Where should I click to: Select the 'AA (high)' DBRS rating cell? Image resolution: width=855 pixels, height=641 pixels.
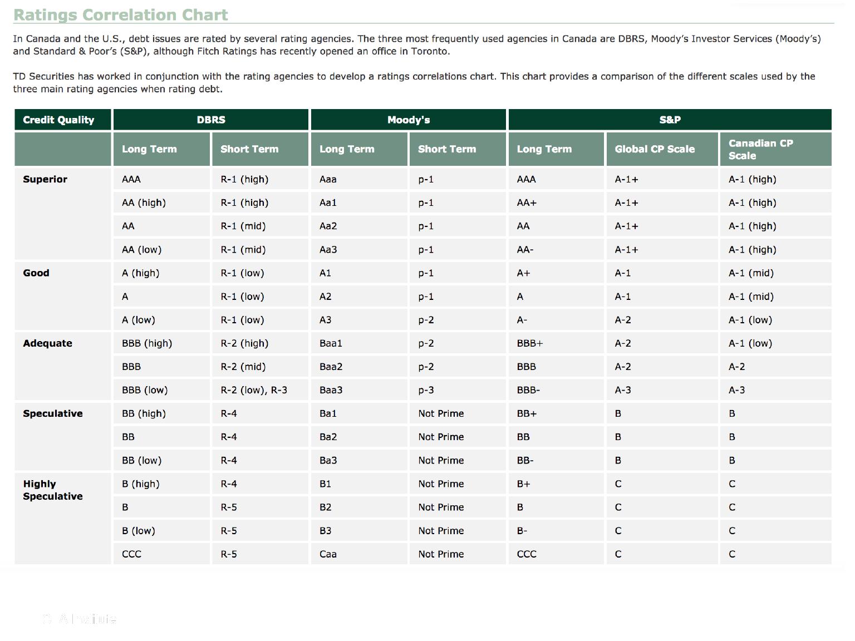pos(161,203)
